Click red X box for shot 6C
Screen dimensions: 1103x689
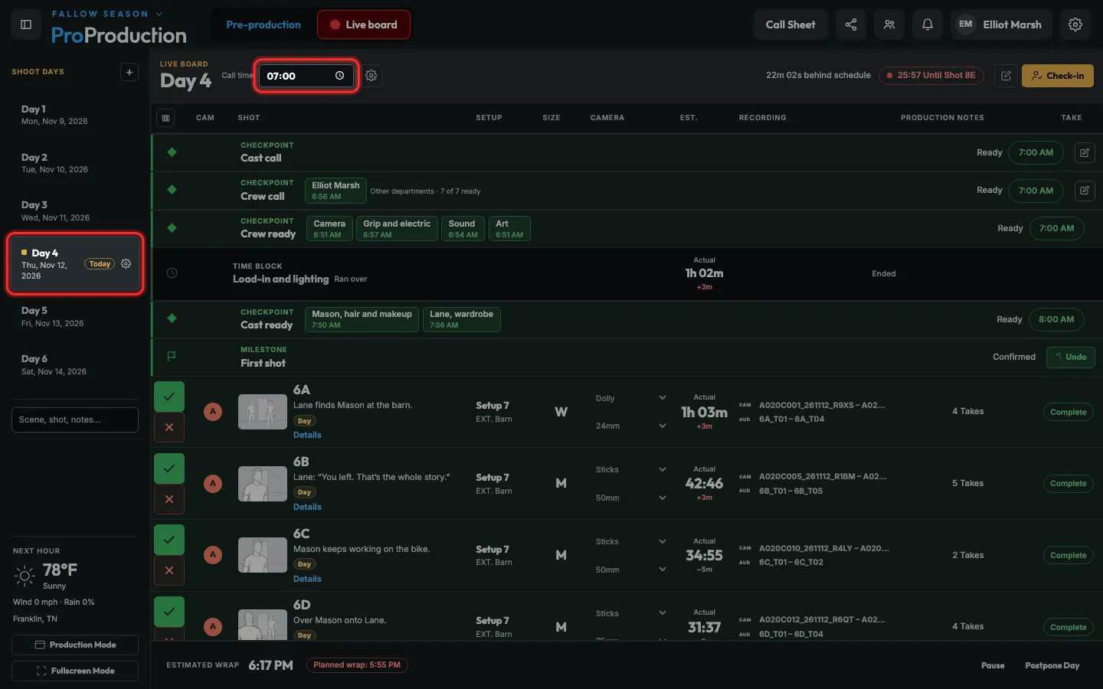169,570
